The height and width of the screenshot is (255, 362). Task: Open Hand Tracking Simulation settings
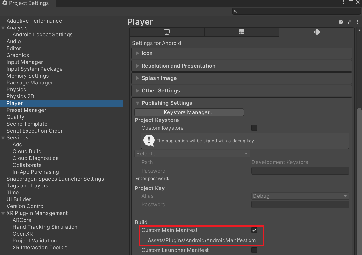point(45,227)
